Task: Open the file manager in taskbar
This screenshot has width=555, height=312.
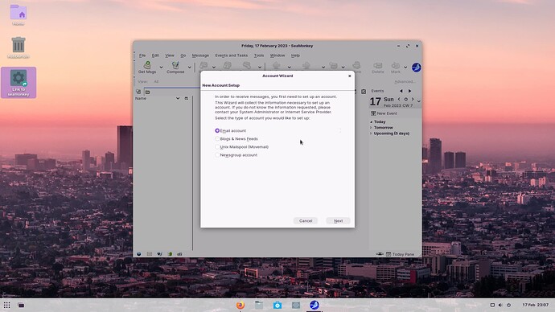Action: point(259,305)
